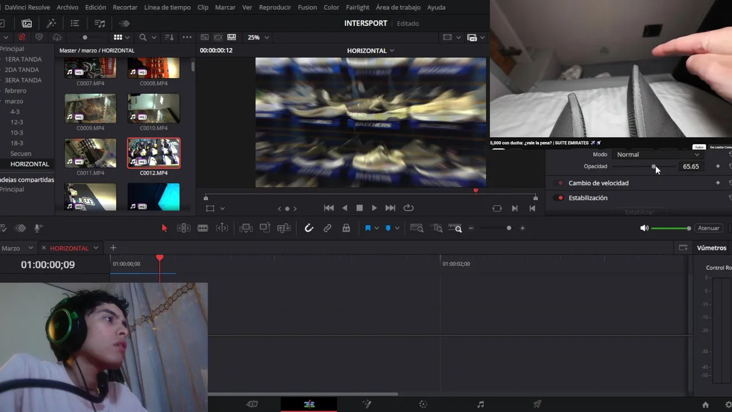Open the HORIZONTAL timeline name dropdown
This screenshot has height=412, width=732.
(371, 50)
